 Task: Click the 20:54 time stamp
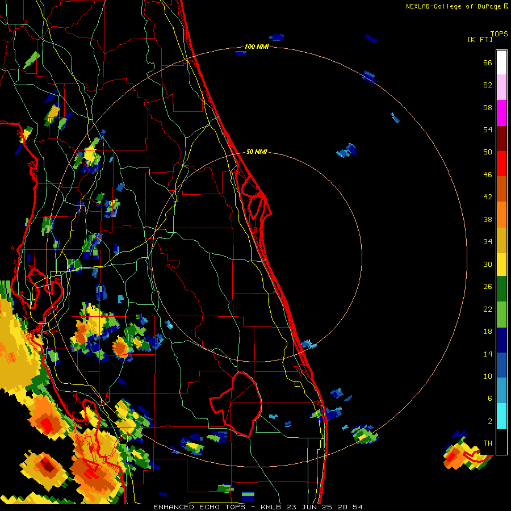click(x=350, y=507)
